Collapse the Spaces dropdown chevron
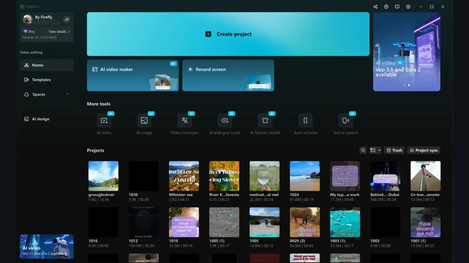Image resolution: width=469 pixels, height=263 pixels. [x=67, y=94]
